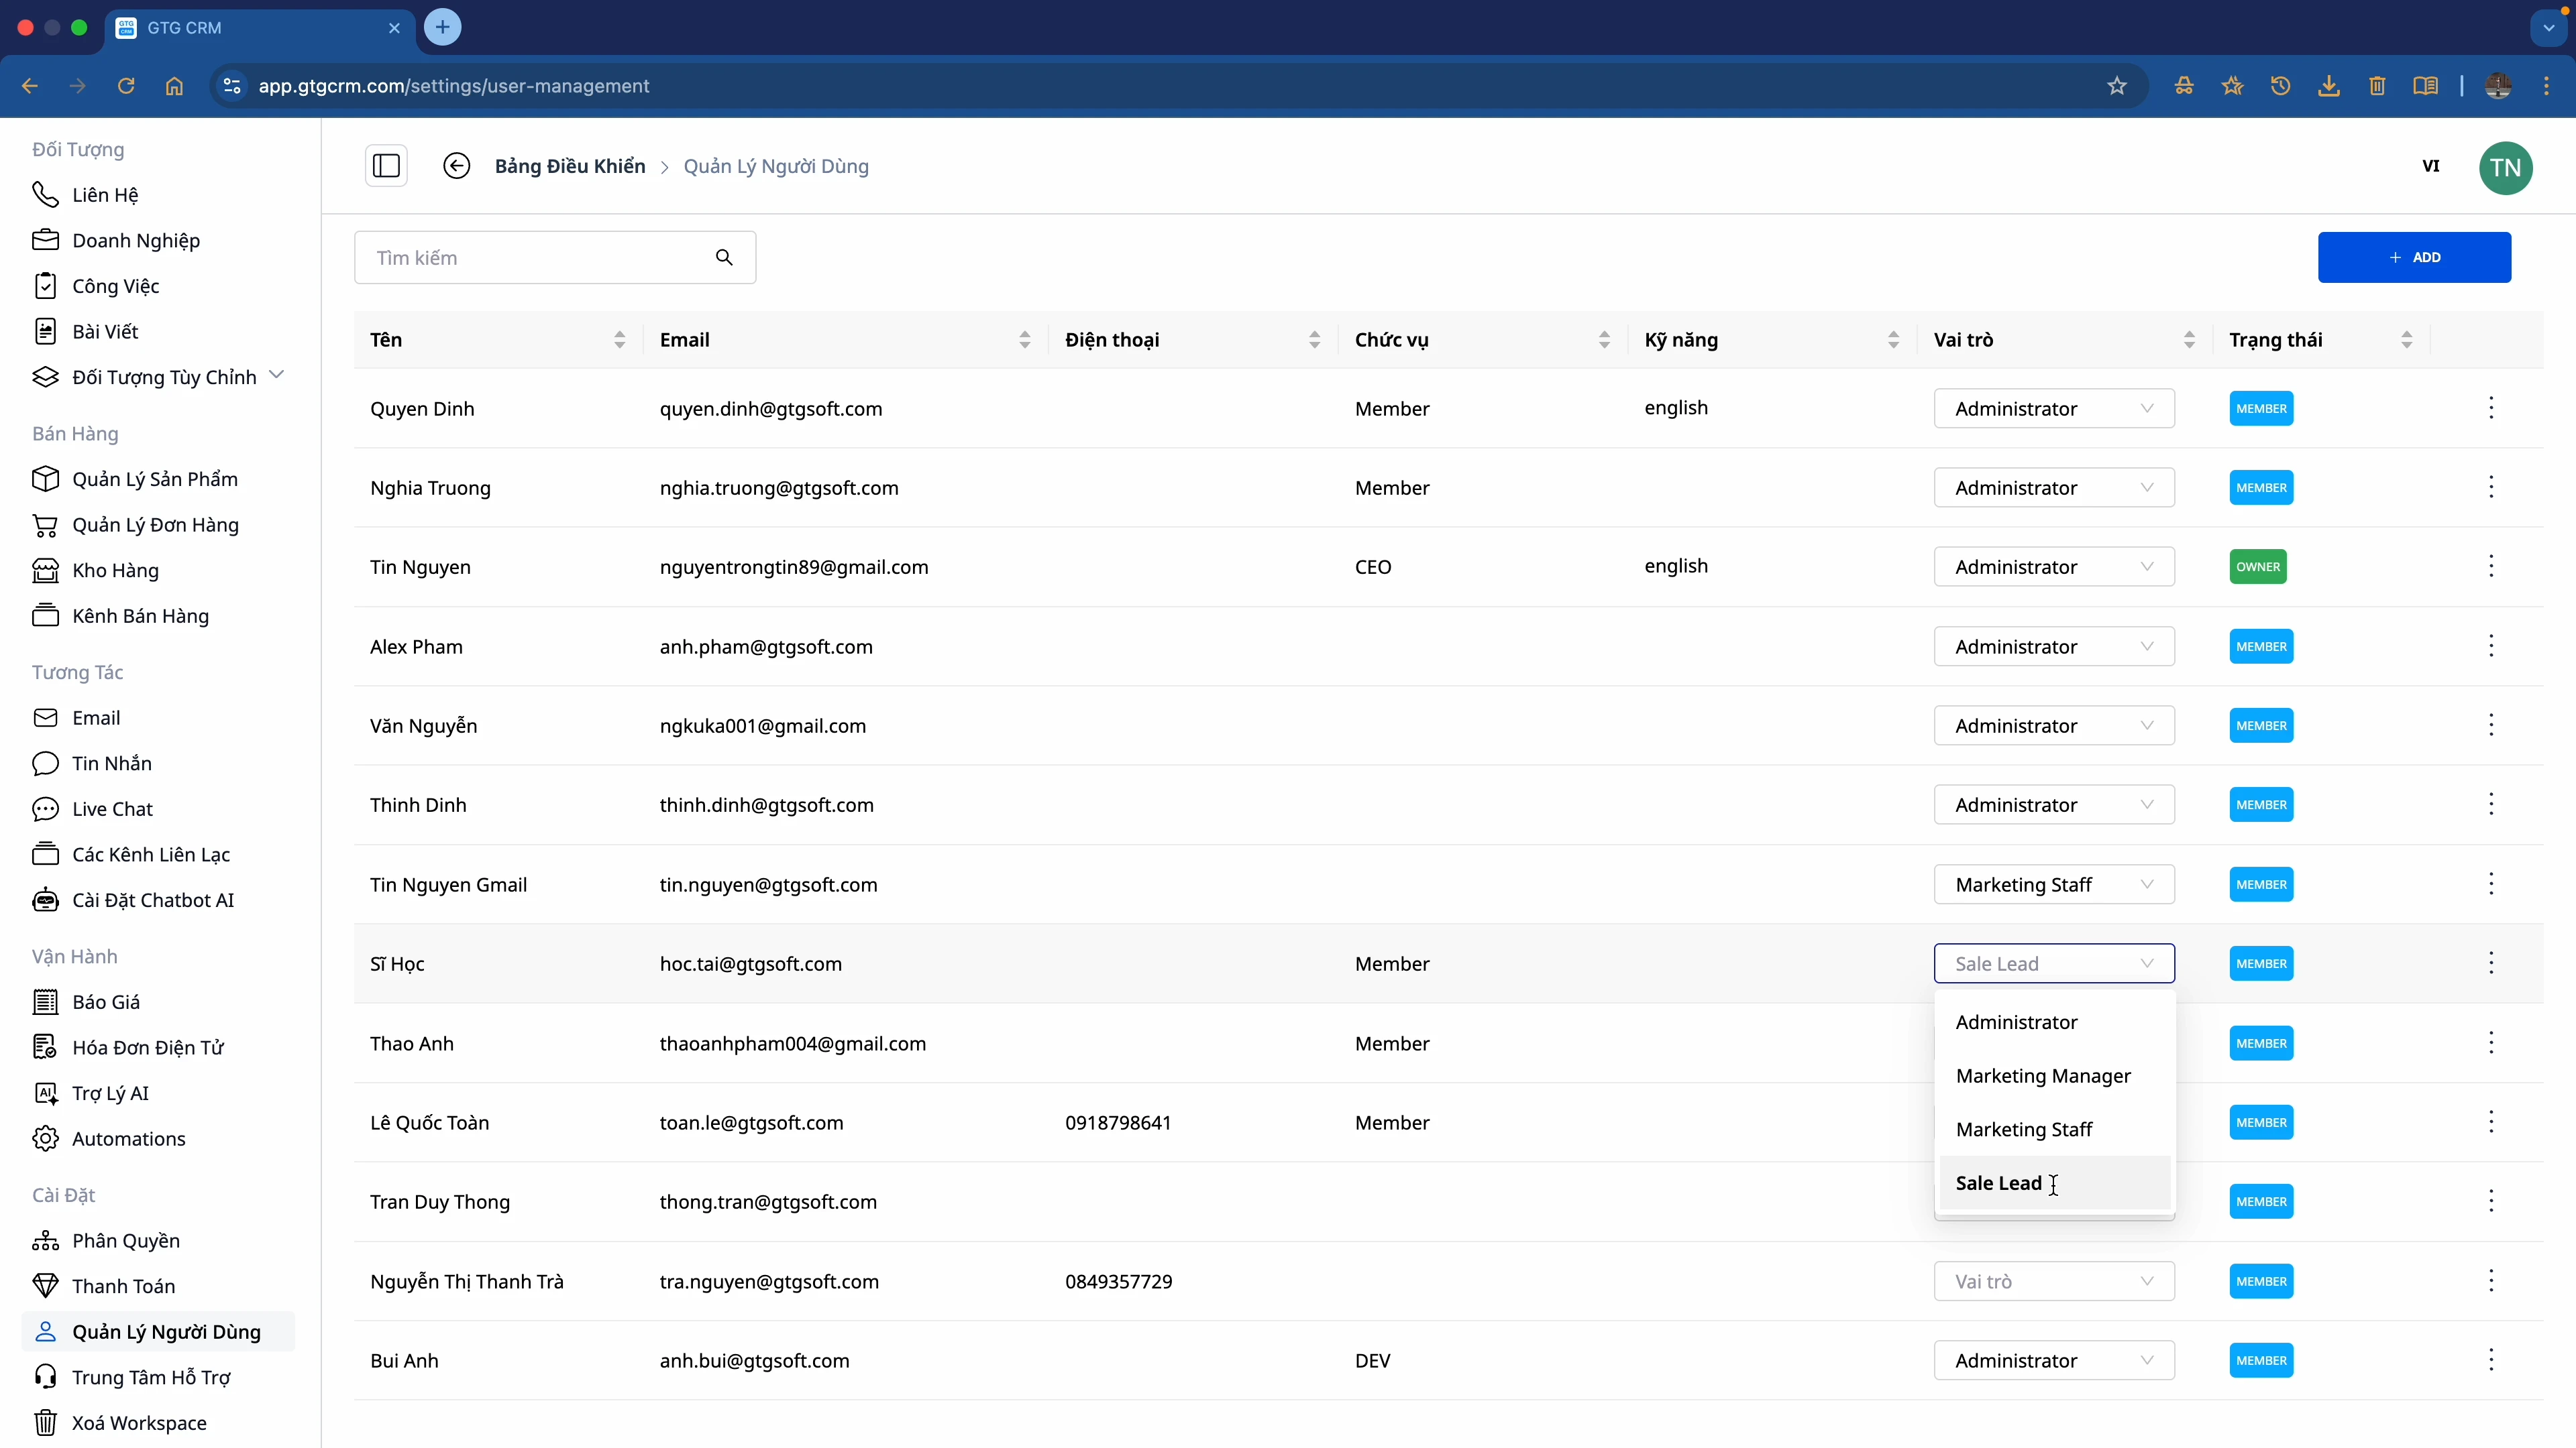Click Bảng Điều Khiển breadcrumb link
Image resolution: width=2576 pixels, height=1448 pixels.
pos(569,166)
